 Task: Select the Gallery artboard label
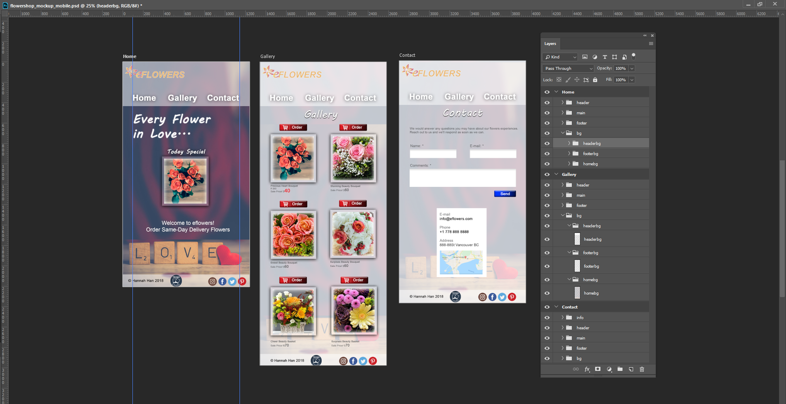(268, 56)
